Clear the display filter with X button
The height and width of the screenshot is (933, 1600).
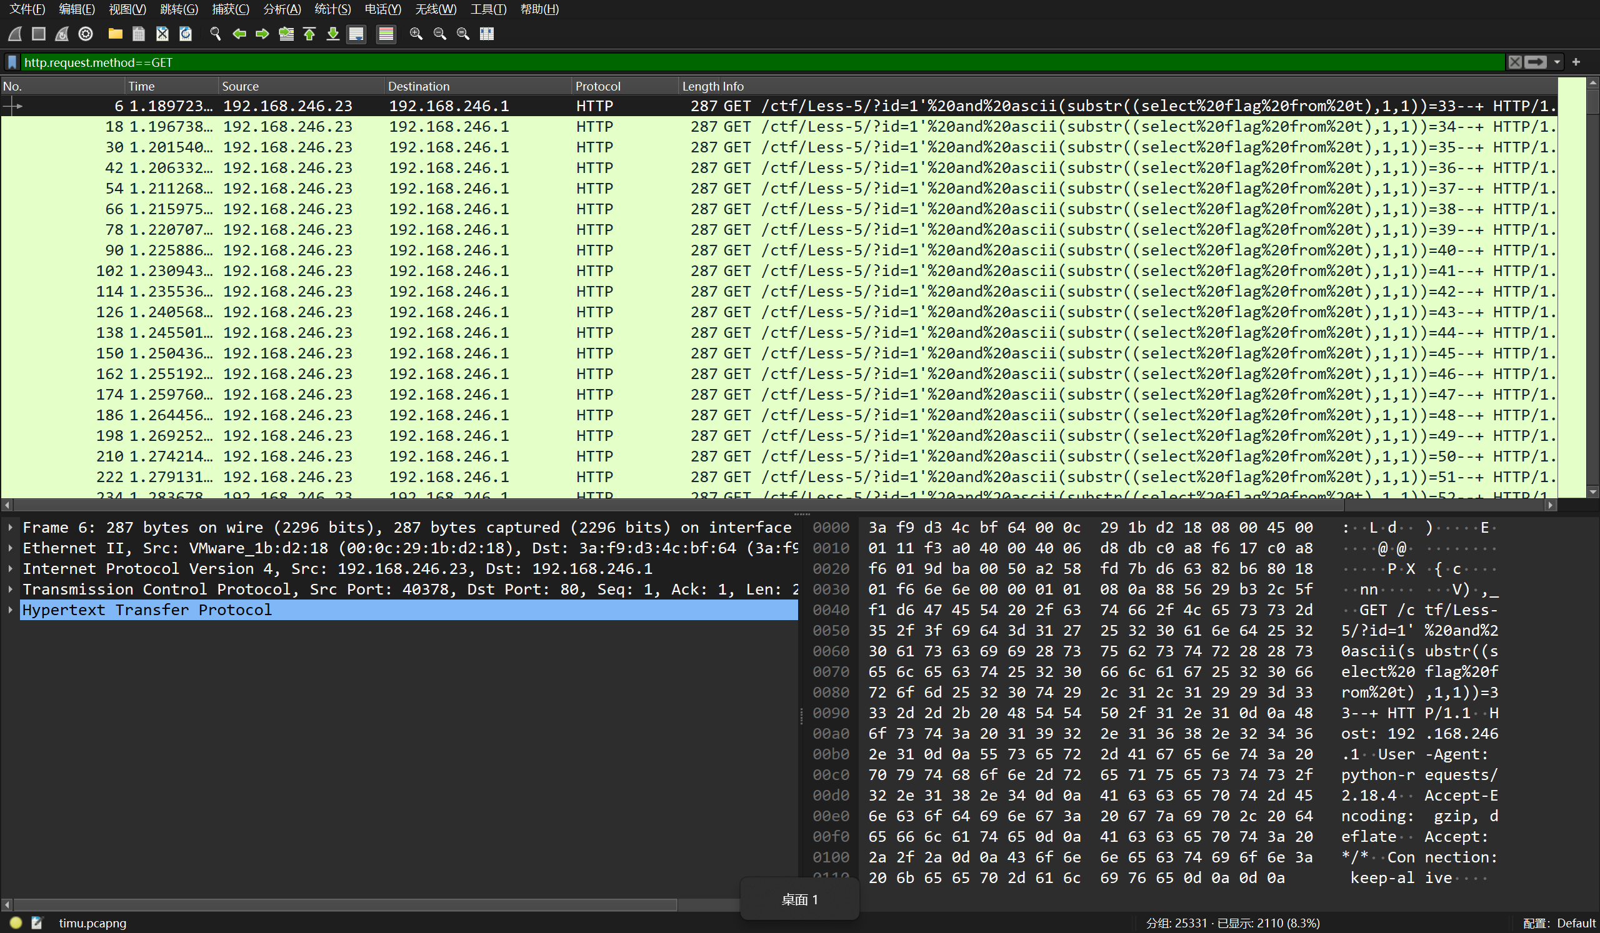[1516, 62]
